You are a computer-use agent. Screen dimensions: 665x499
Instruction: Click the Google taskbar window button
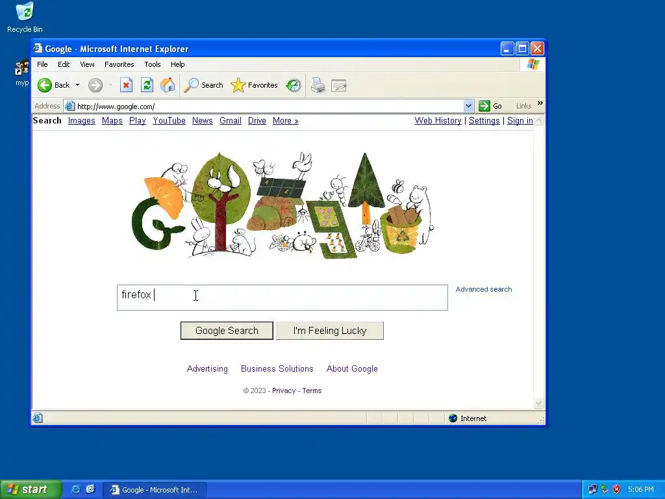pyautogui.click(x=155, y=490)
